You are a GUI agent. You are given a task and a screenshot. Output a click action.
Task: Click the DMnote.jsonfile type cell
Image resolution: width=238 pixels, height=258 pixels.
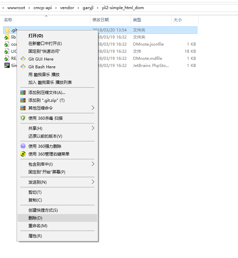pos(148,44)
